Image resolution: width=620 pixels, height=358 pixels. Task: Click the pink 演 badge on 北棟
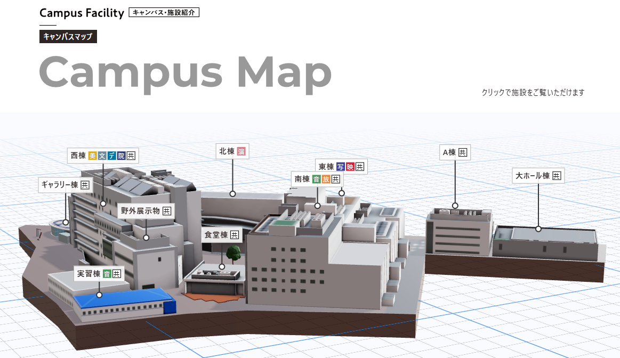(241, 152)
